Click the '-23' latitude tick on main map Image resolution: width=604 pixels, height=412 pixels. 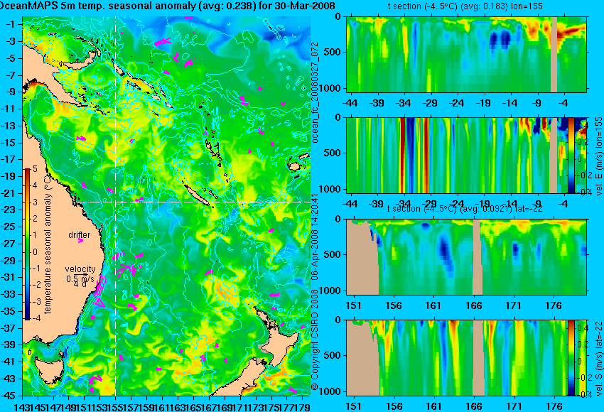pos(9,210)
